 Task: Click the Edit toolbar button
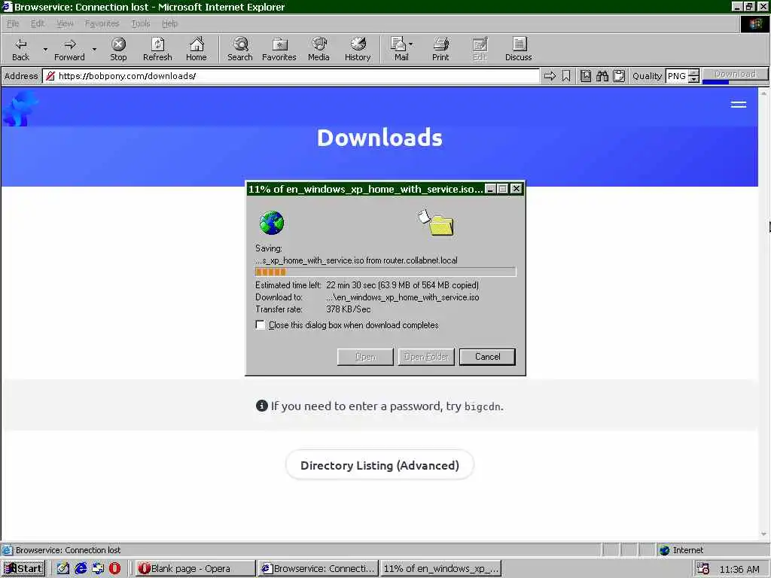[480, 49]
